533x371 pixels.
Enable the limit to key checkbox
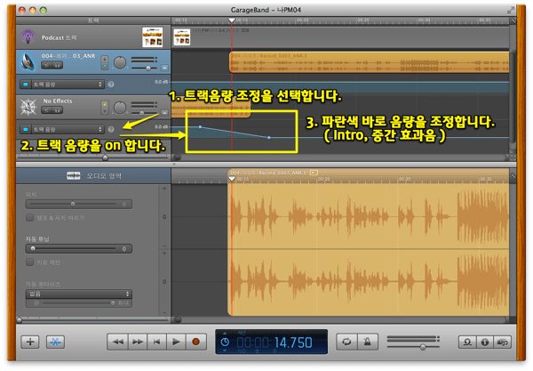[30, 262]
